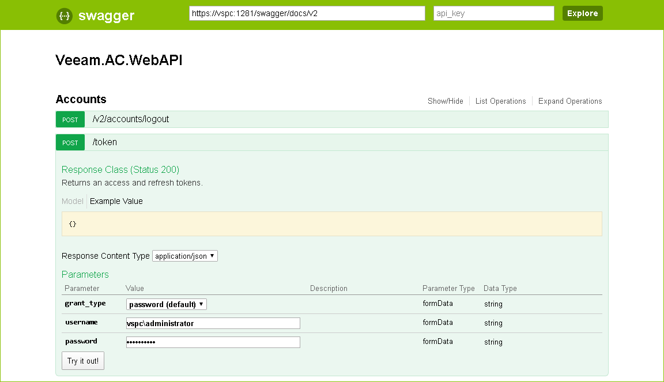Click the Try it out! button
Screen dimensions: 664x382
coord(83,361)
